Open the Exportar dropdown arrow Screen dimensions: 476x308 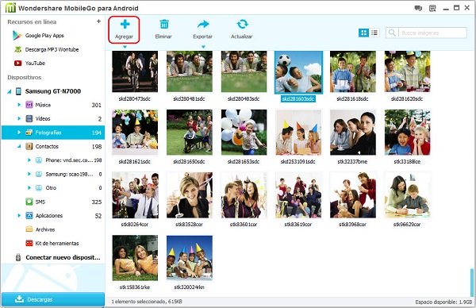[203, 47]
